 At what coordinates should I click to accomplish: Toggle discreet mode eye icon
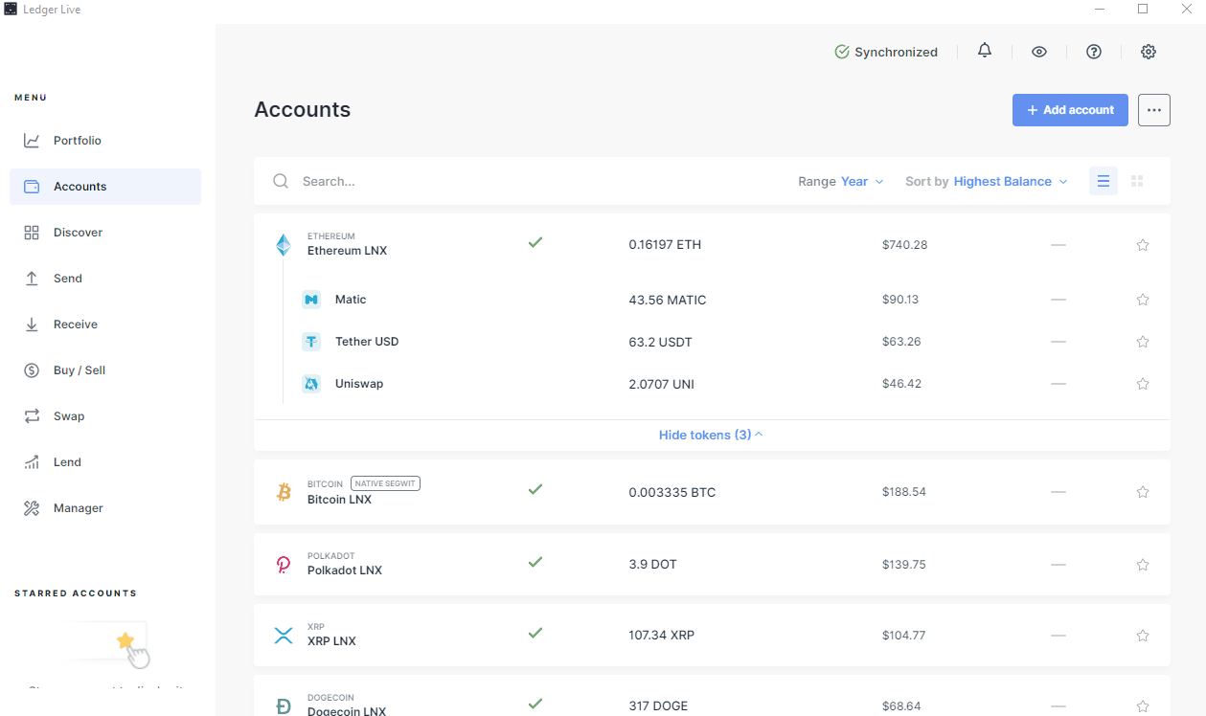pos(1039,52)
